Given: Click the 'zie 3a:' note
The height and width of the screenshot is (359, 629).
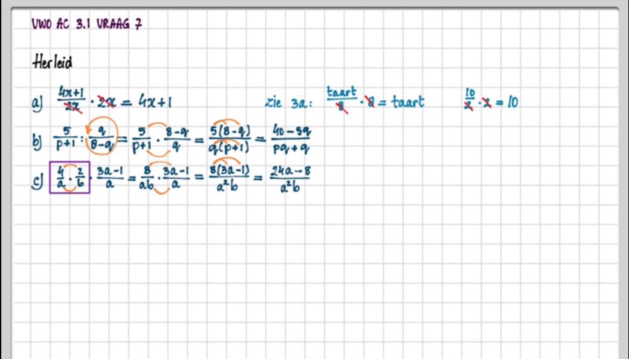Looking at the screenshot, I should tap(288, 103).
